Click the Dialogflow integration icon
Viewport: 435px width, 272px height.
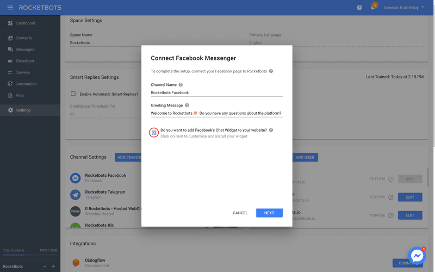point(76,263)
